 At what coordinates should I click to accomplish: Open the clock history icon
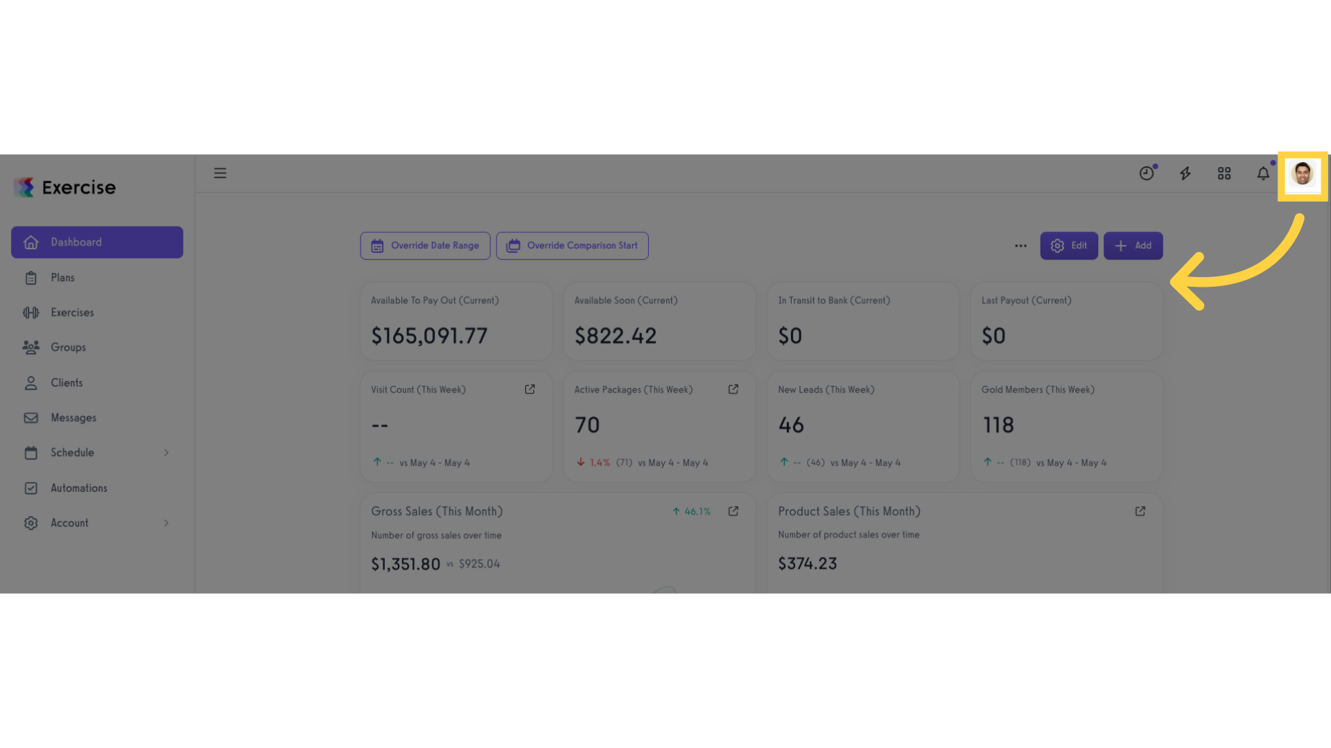[x=1147, y=173]
